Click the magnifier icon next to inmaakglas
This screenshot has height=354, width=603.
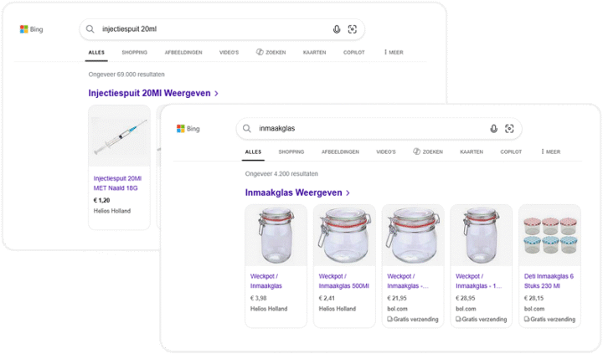click(247, 128)
